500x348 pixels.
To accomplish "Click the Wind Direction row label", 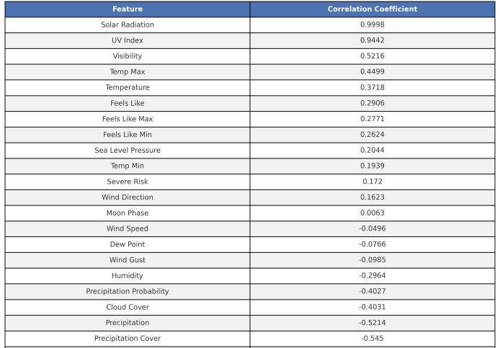I will tap(128, 197).
